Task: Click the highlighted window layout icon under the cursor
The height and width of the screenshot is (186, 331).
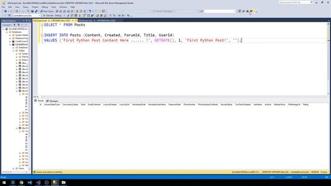Action: coord(251,11)
